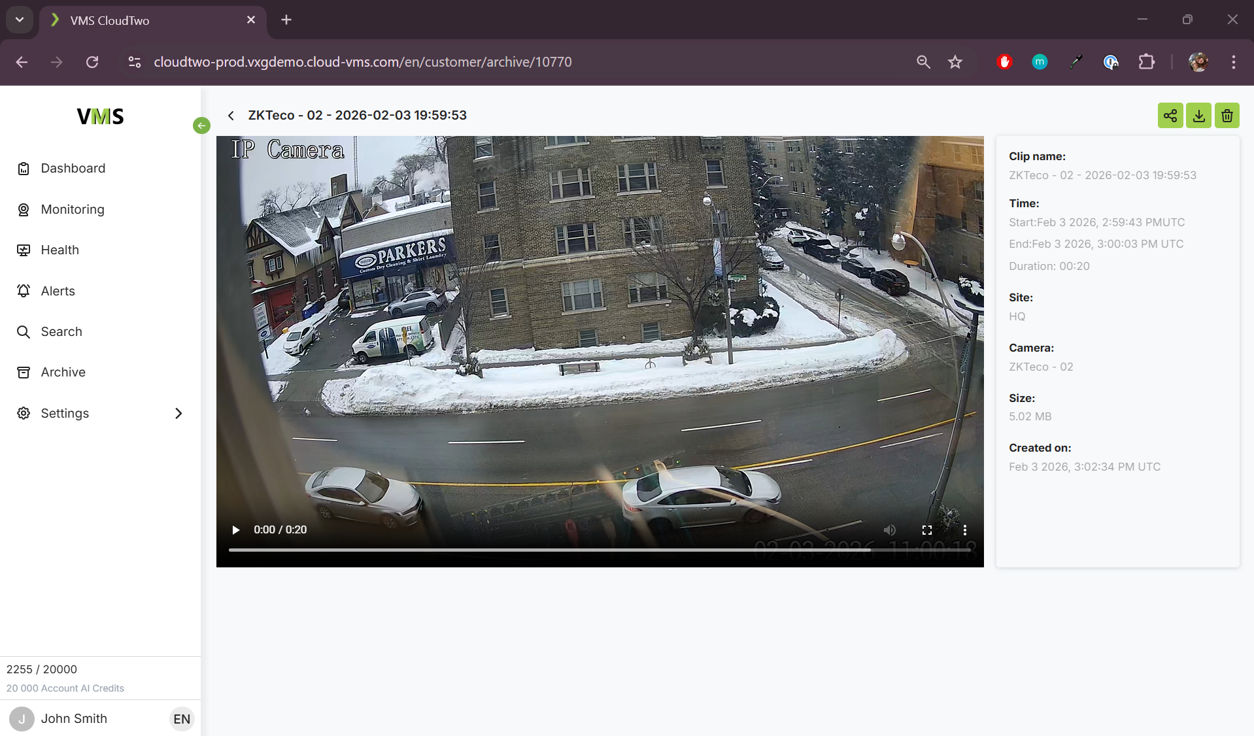Open the Dashboard page
1254x736 pixels.
73,168
